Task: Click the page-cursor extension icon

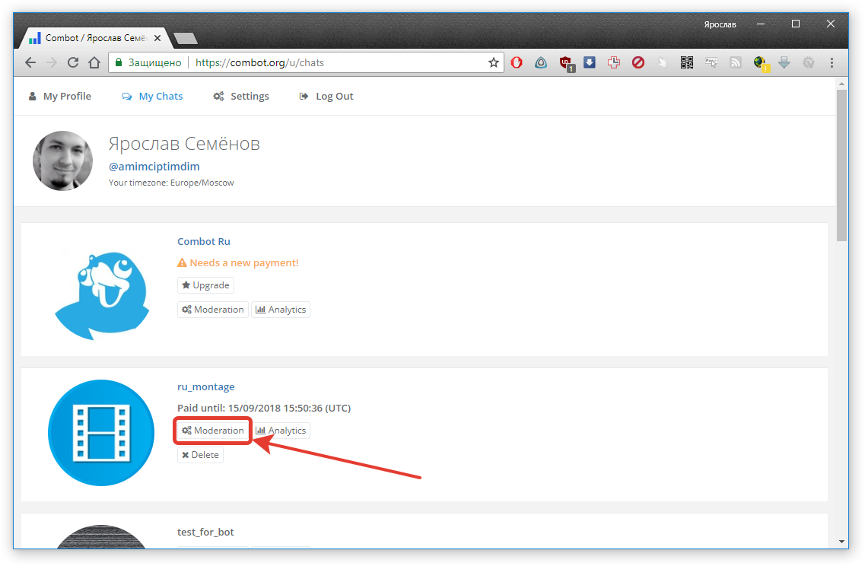Action: 711,62
